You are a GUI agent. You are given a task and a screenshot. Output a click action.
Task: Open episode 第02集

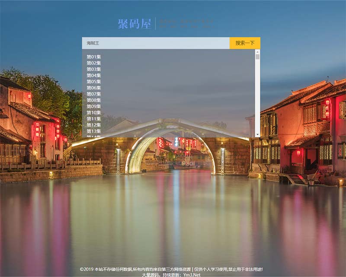click(x=93, y=63)
